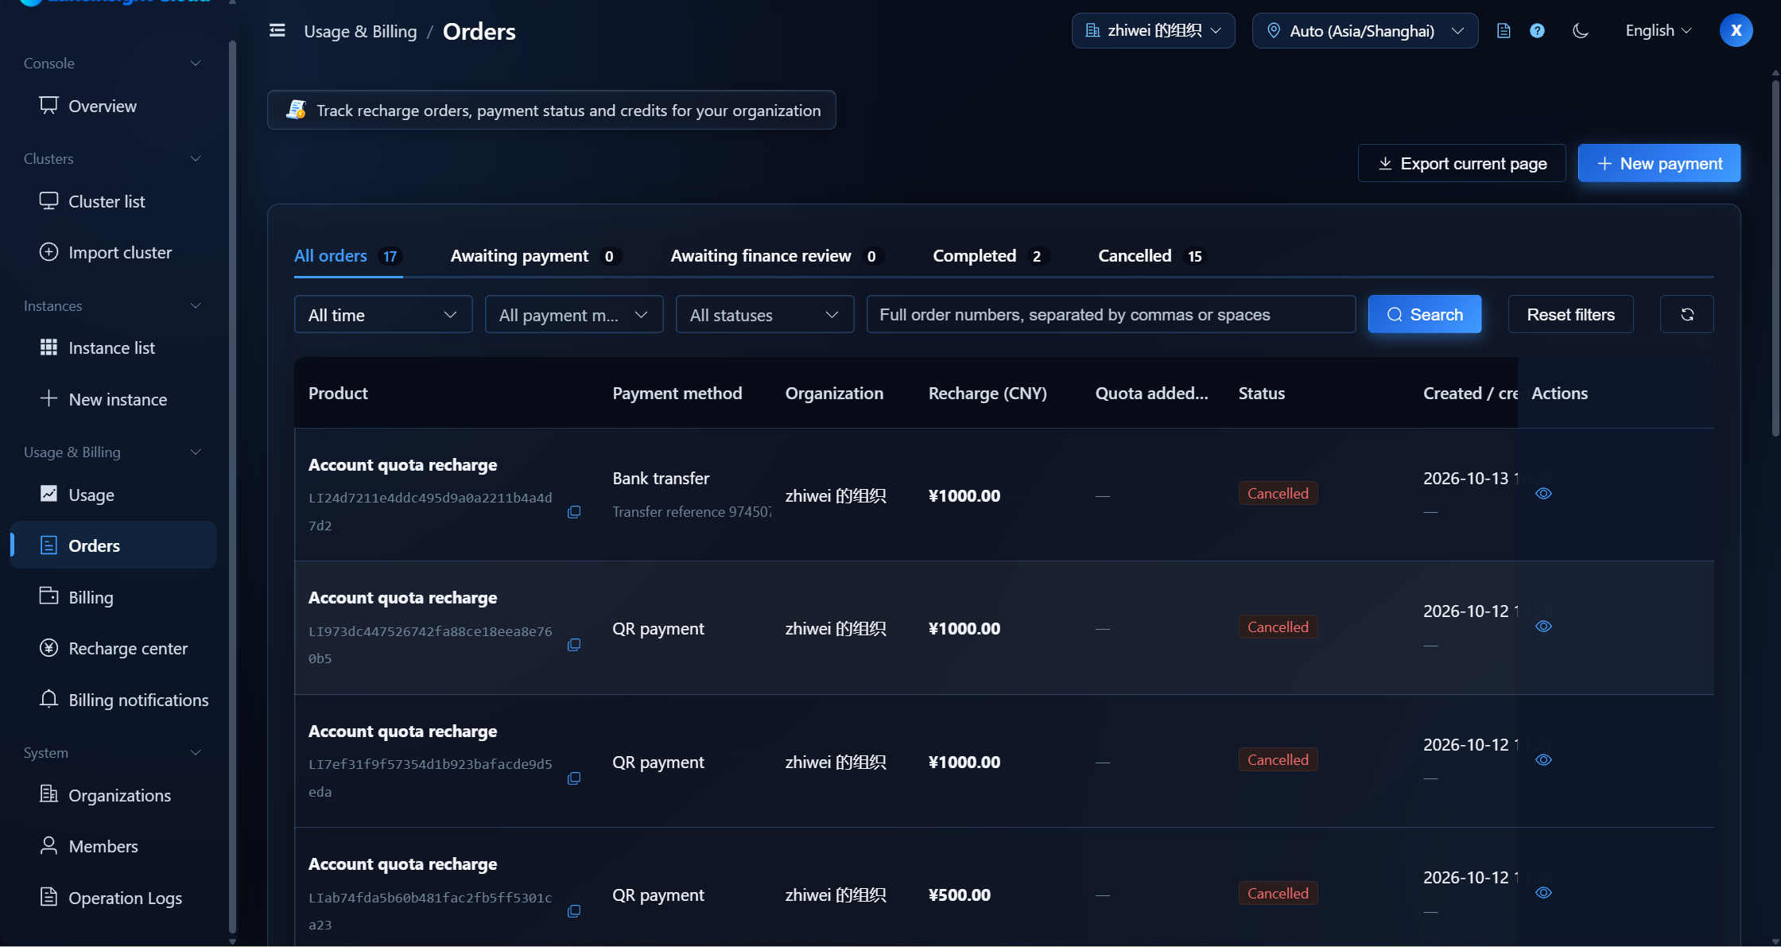The height and width of the screenshot is (947, 1781).
Task: Switch to the Awaiting payment tab
Action: (x=536, y=256)
